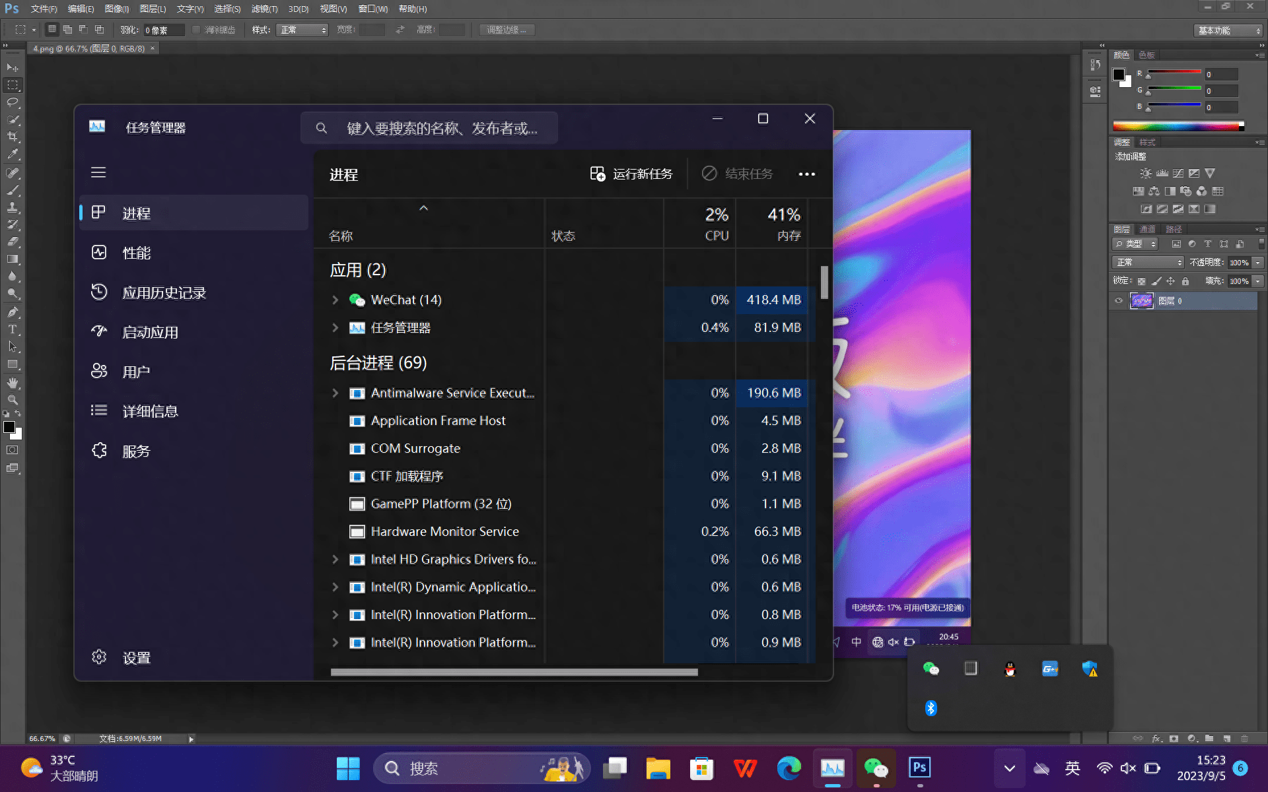Screen dimensions: 1268x792
Task: Toggle the anti-alias checkbox in options bar
Action: point(196,30)
